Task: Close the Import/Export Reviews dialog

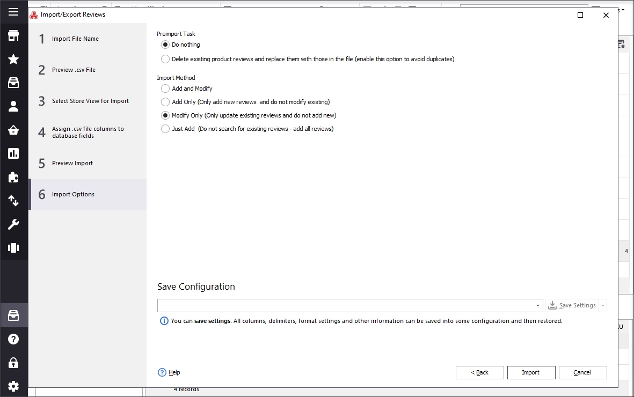Action: click(606, 15)
